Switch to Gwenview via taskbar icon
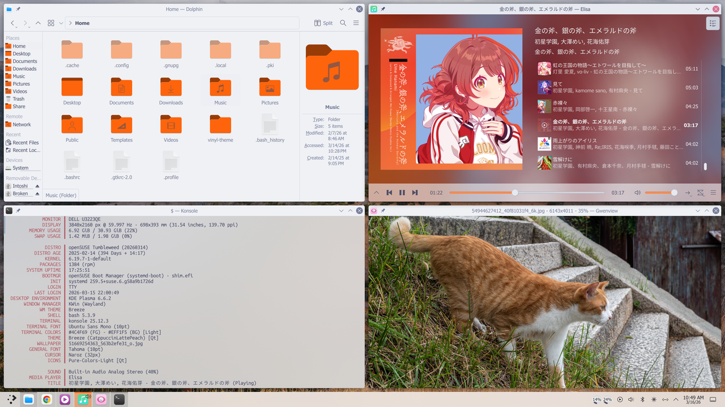725x407 pixels. [x=101, y=399]
